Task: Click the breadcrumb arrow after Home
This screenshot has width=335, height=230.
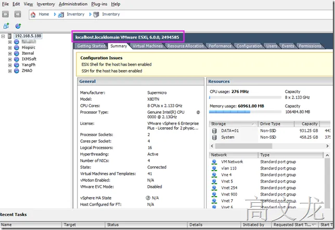Action: point(55,15)
